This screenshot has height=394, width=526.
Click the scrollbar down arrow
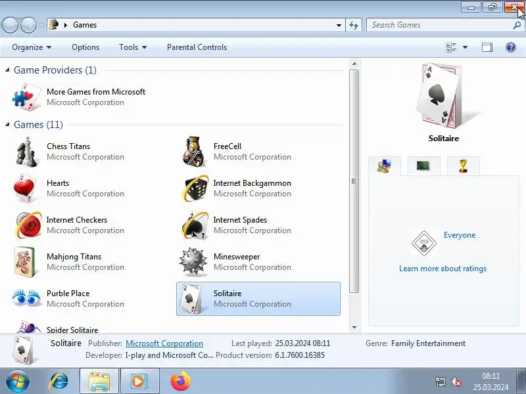coord(354,327)
